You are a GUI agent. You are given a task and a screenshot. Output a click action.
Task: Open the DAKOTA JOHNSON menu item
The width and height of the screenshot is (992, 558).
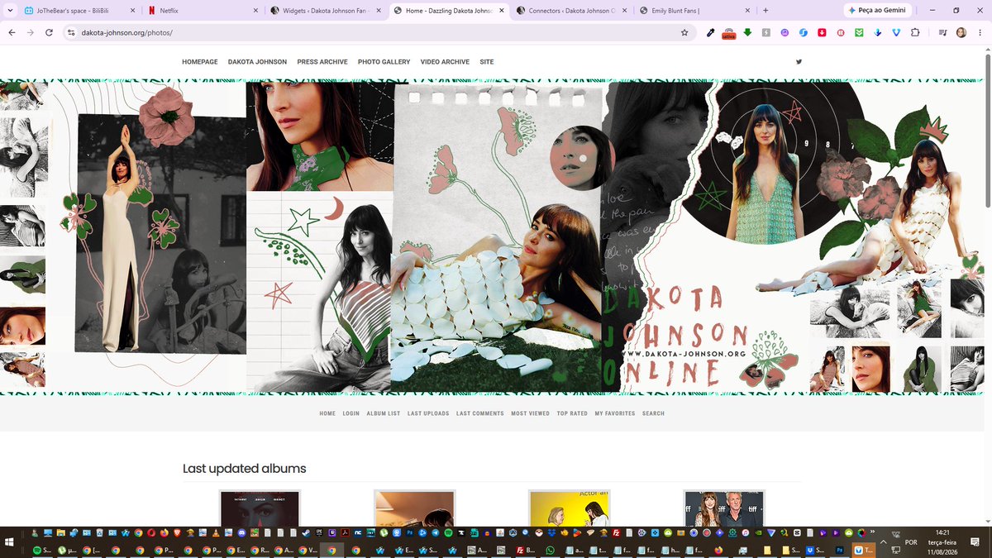point(257,62)
